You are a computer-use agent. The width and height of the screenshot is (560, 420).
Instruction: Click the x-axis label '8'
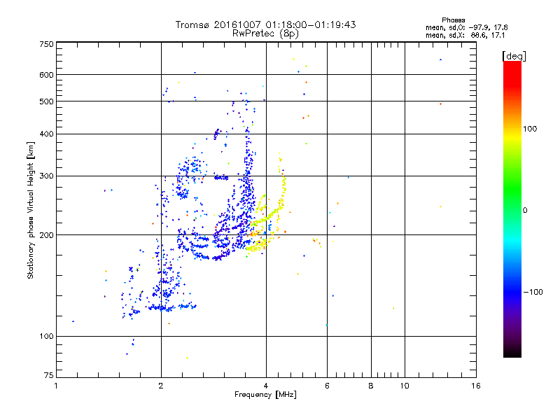(371, 386)
